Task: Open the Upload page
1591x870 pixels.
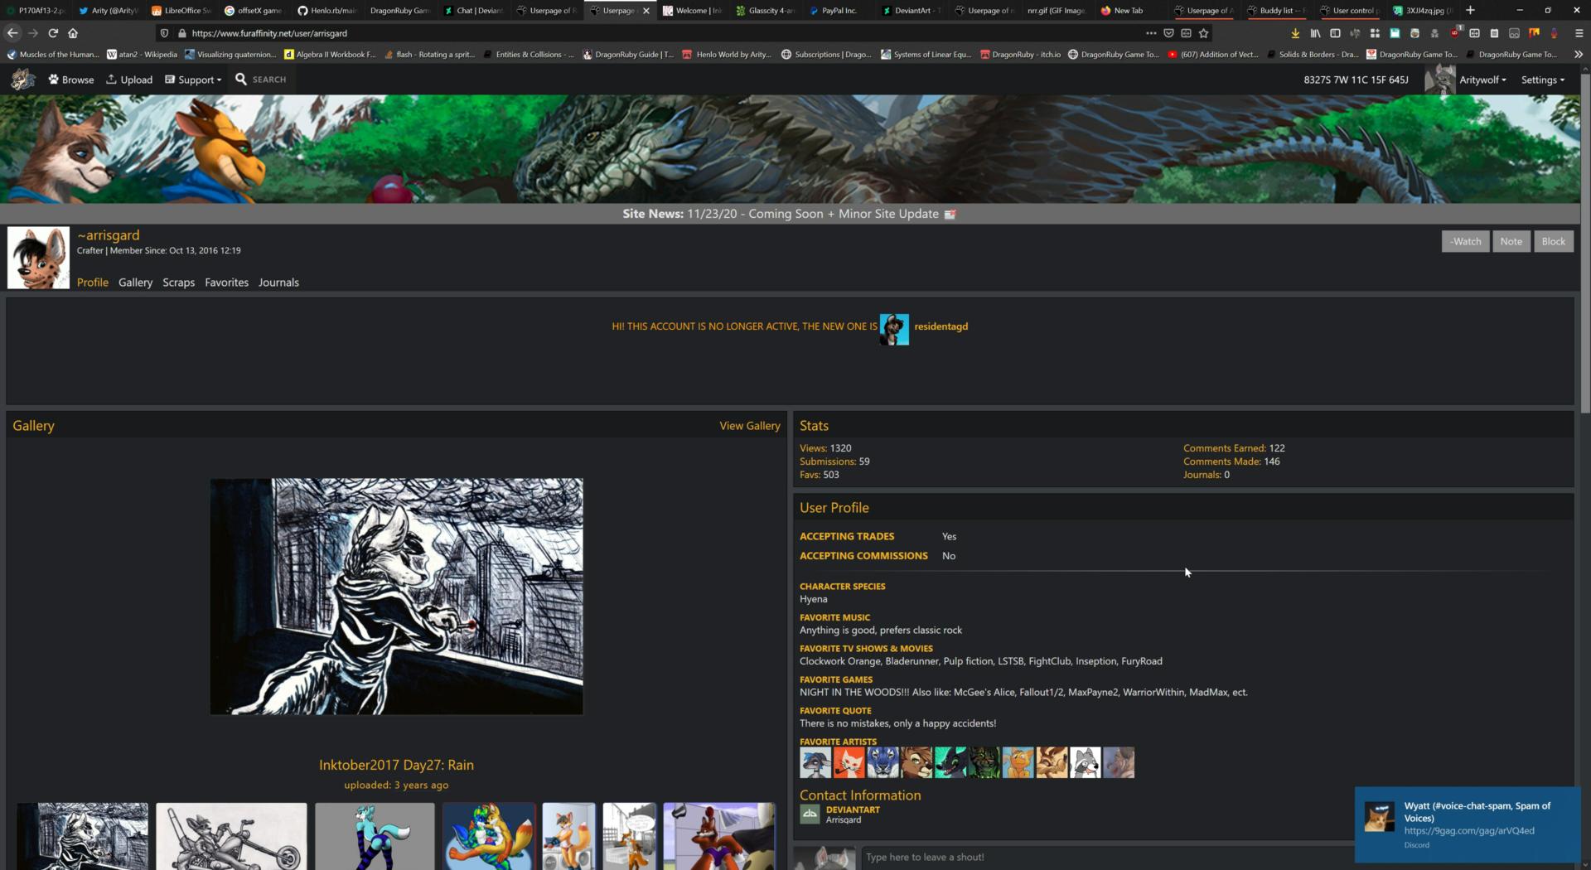Action: [x=129, y=80]
